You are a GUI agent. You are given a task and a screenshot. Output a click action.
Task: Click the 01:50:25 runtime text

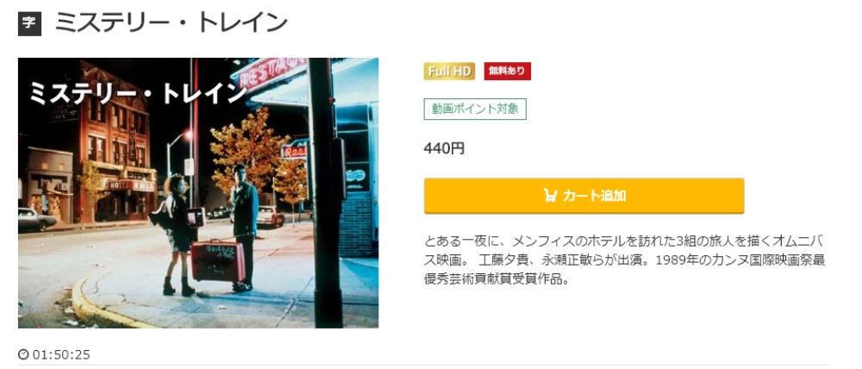(x=61, y=354)
